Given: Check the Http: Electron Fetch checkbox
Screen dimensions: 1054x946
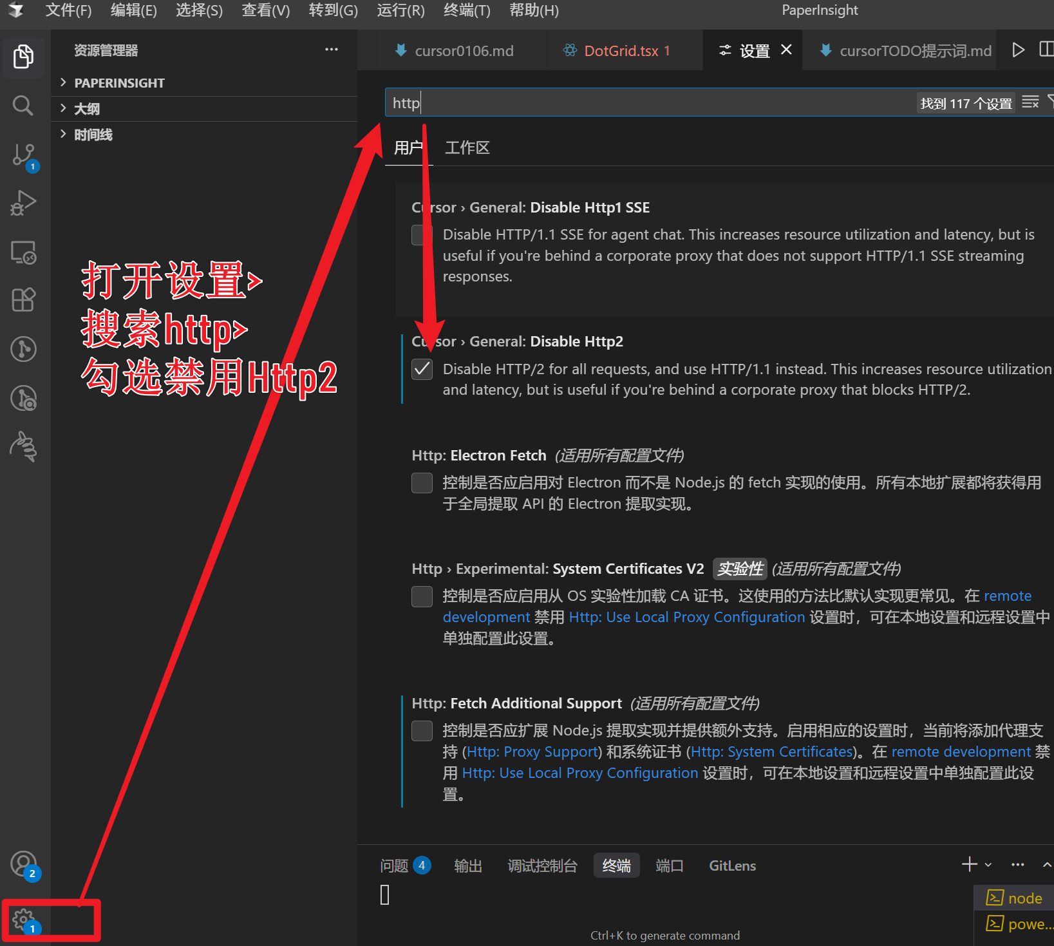Looking at the screenshot, I should click(422, 482).
